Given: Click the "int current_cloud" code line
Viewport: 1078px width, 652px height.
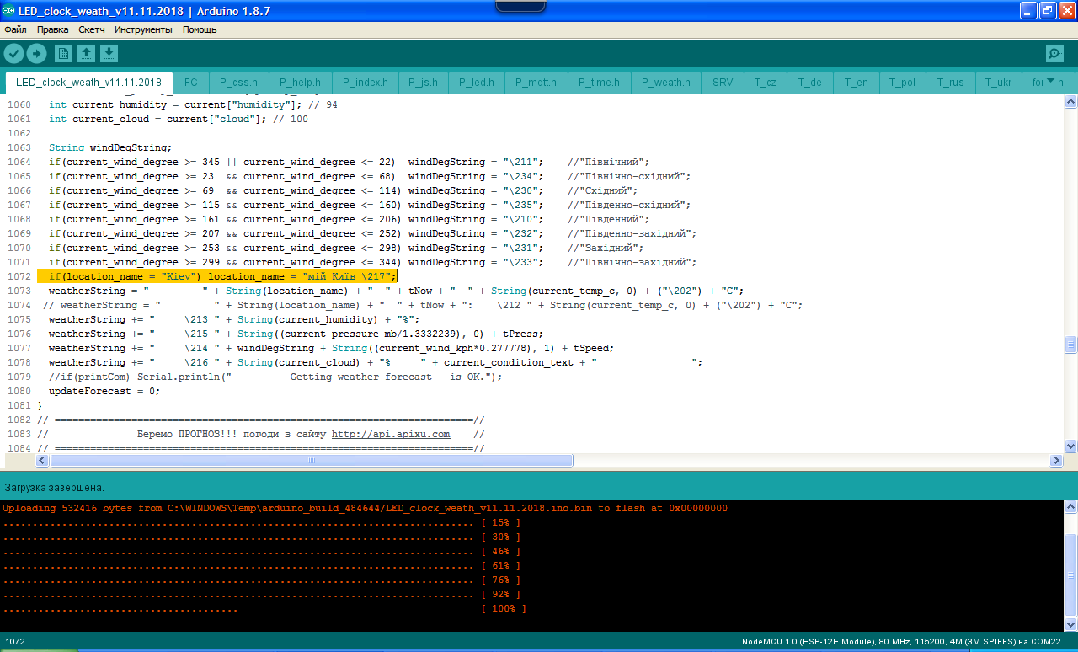Looking at the screenshot, I should [x=178, y=119].
